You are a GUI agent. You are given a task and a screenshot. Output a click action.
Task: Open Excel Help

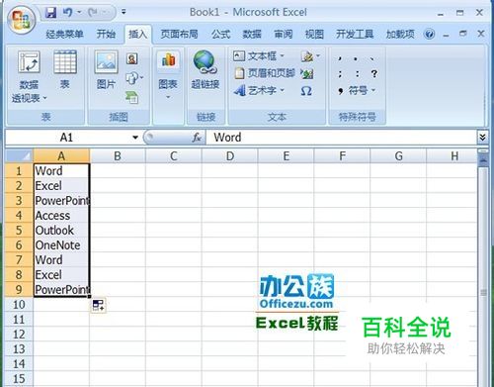[x=429, y=34]
